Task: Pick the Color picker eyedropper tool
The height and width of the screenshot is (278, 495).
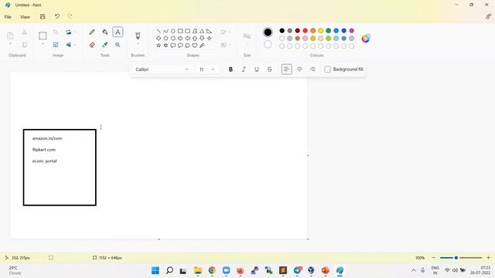Action: coord(105,45)
